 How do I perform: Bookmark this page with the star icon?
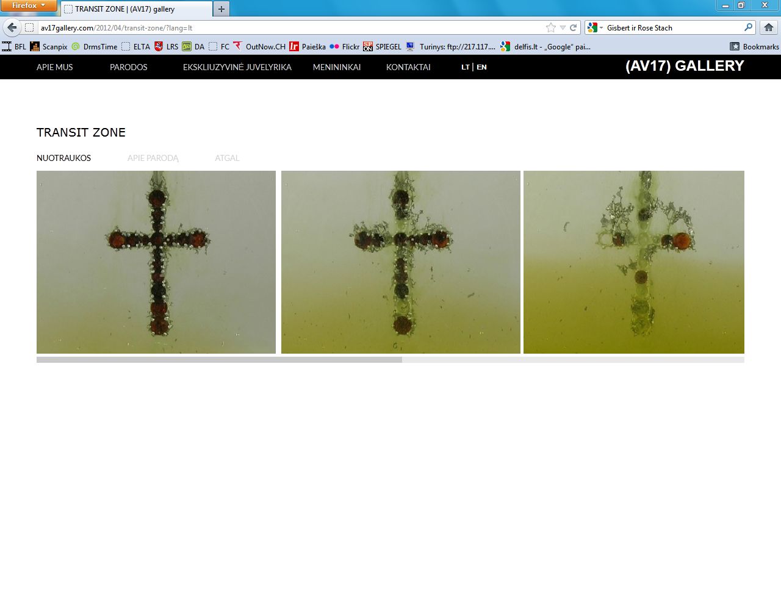[551, 27]
